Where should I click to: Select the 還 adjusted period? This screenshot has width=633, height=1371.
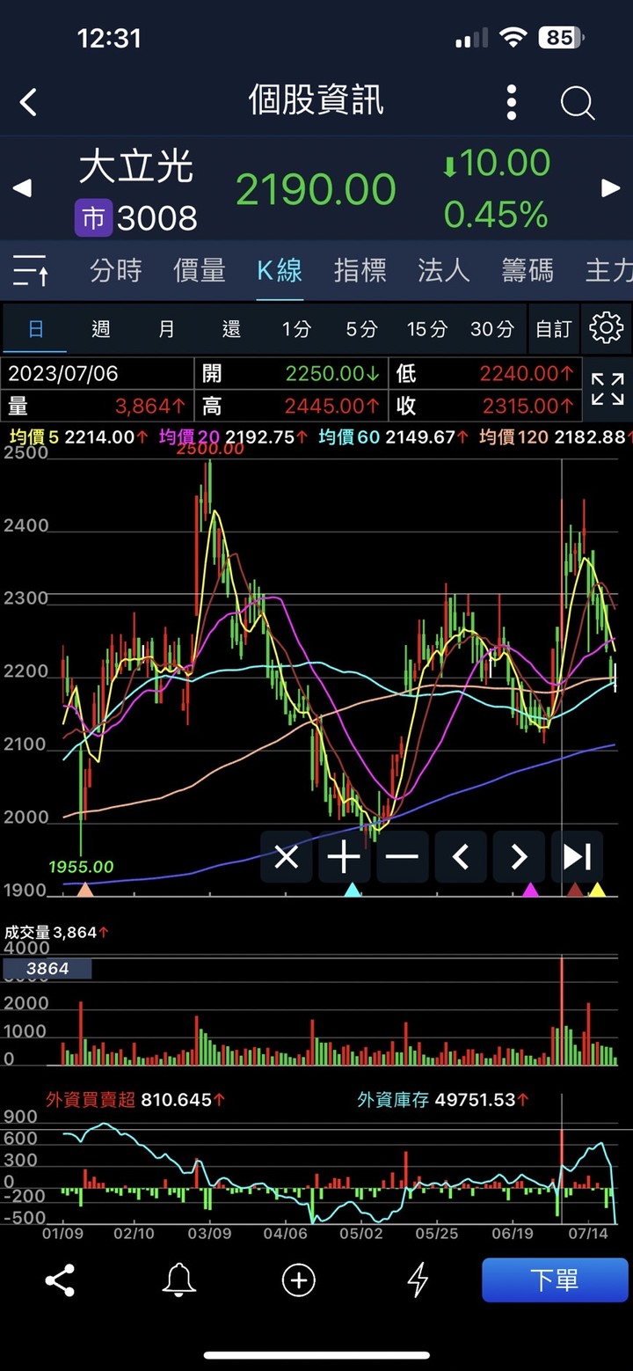click(x=231, y=329)
